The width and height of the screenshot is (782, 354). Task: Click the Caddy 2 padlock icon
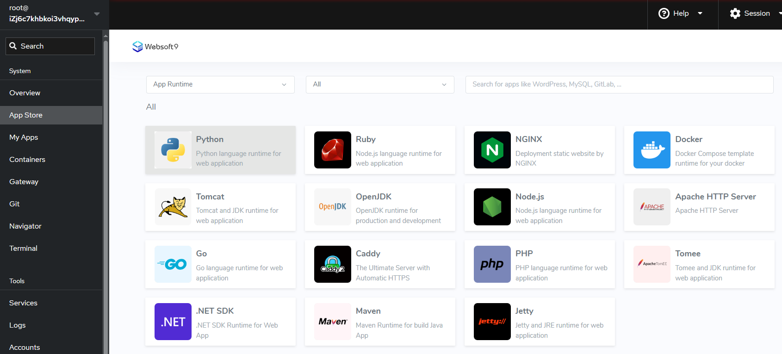coord(332,264)
